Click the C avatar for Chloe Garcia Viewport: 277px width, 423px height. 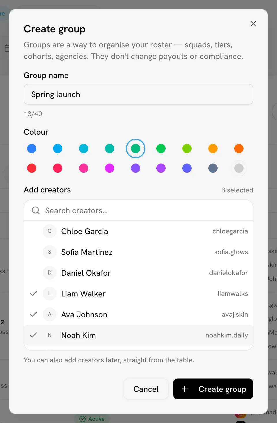coord(50,231)
